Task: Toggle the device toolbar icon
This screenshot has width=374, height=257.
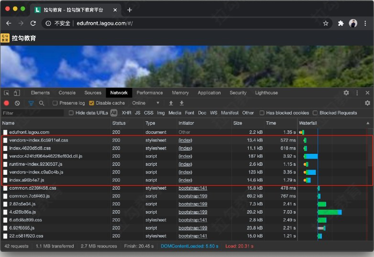Action: click(x=17, y=93)
